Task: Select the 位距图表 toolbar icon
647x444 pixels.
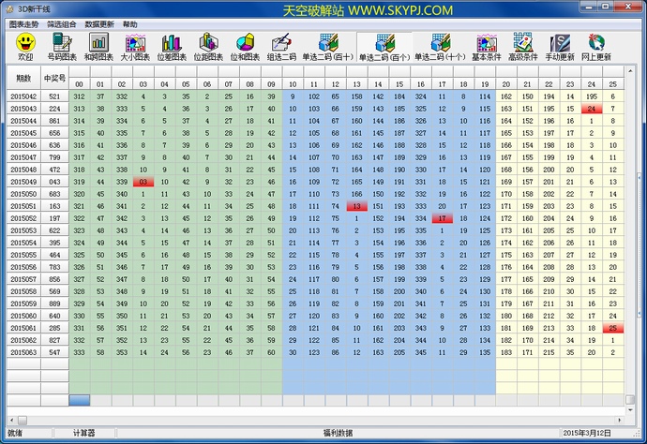Action: [x=209, y=47]
